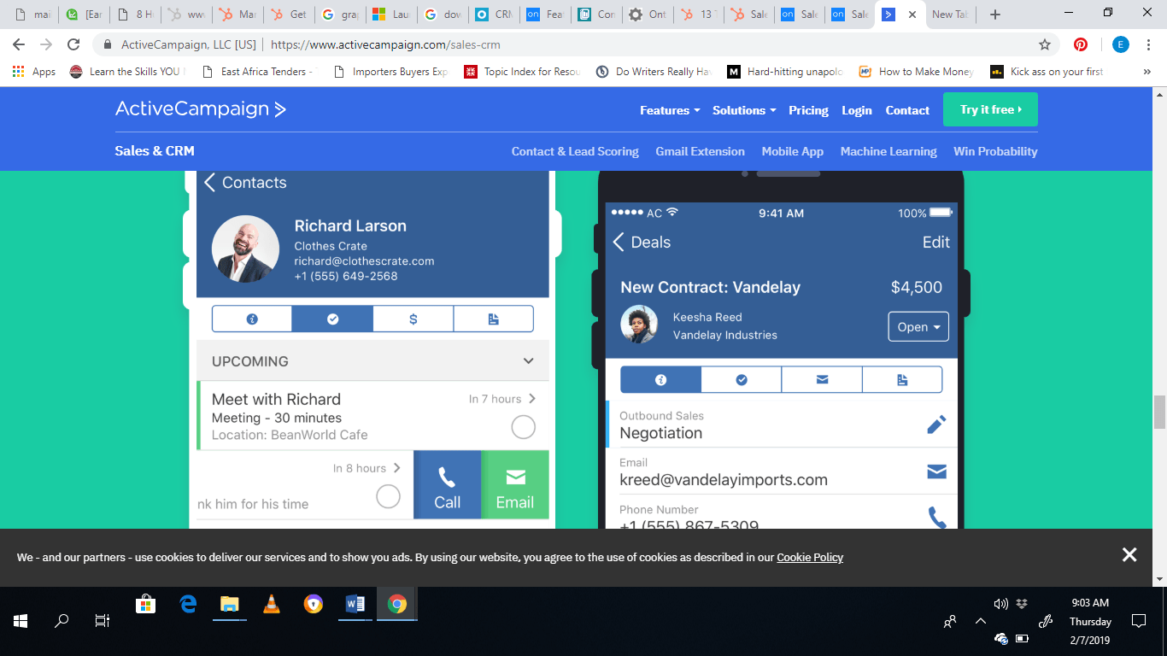Go back to Deals with chevron
The height and width of the screenshot is (656, 1167).
[619, 243]
